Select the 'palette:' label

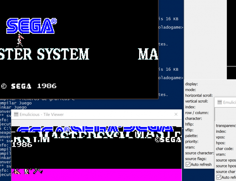coord(192,136)
